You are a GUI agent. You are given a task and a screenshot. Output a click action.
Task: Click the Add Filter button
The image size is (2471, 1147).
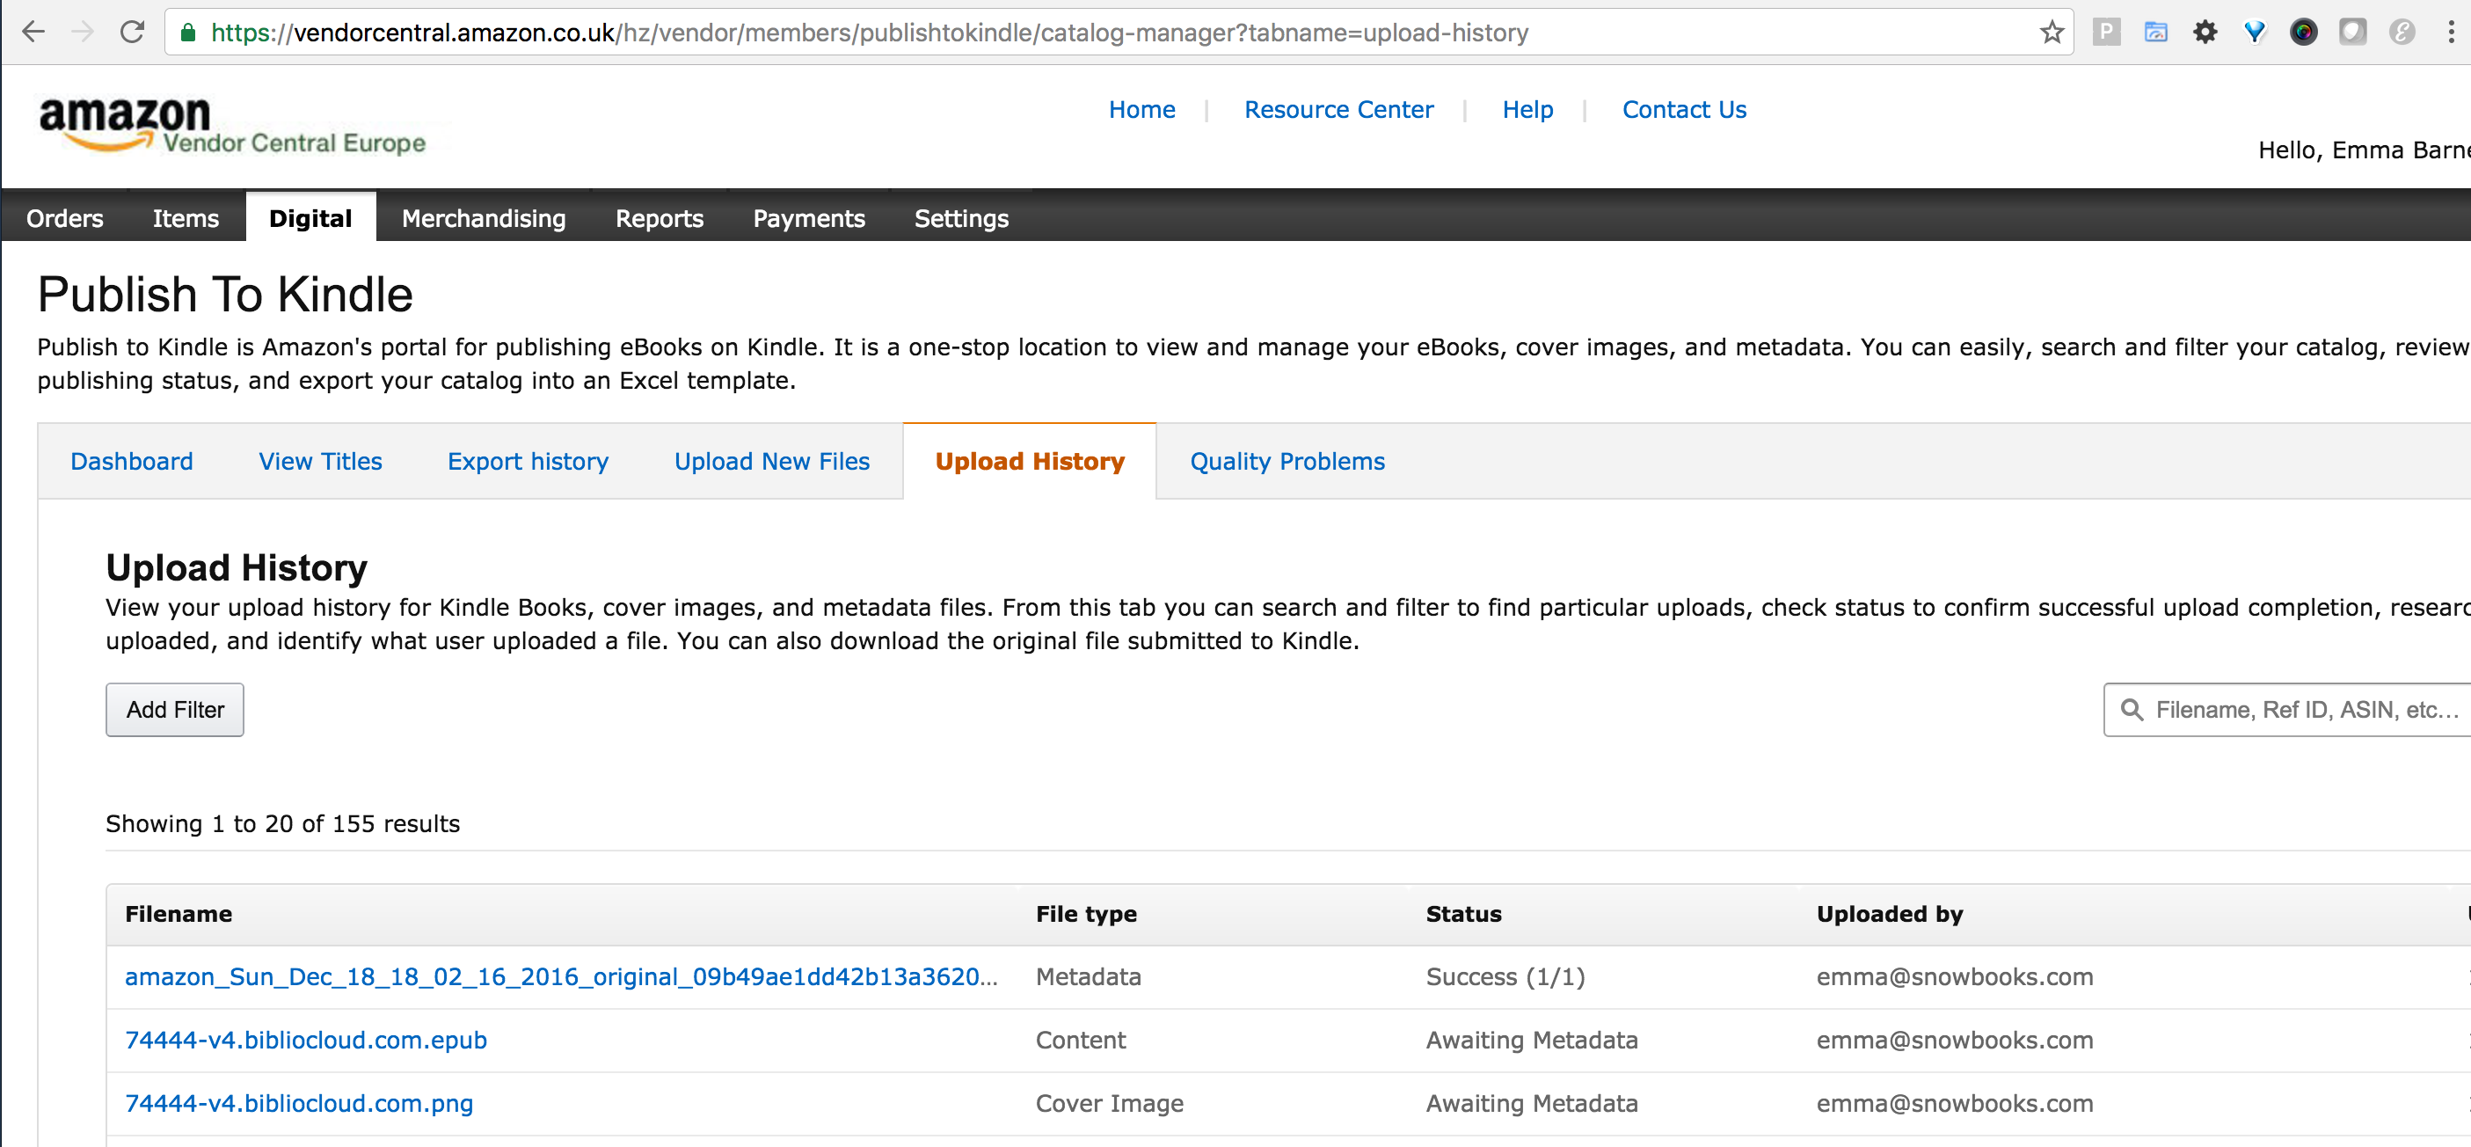coord(175,709)
